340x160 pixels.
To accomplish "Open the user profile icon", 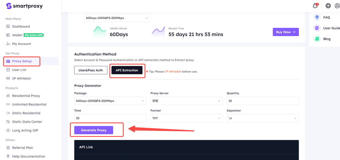I will pyautogui.click(x=337, y=6).
